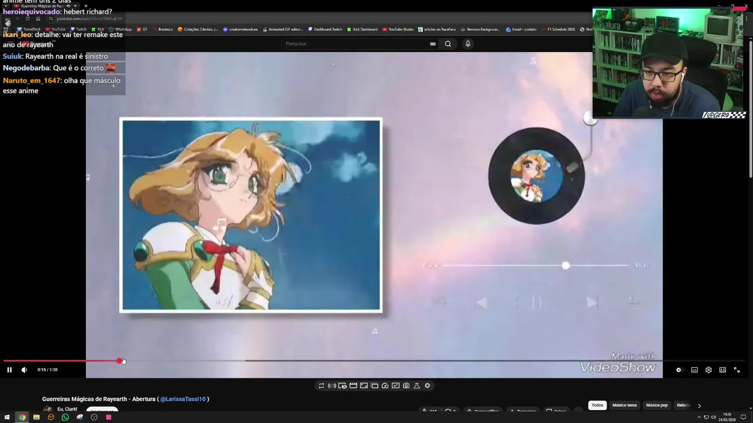Open the articles on RaceFans bookmark
This screenshot has width=753, height=423.
437,29
